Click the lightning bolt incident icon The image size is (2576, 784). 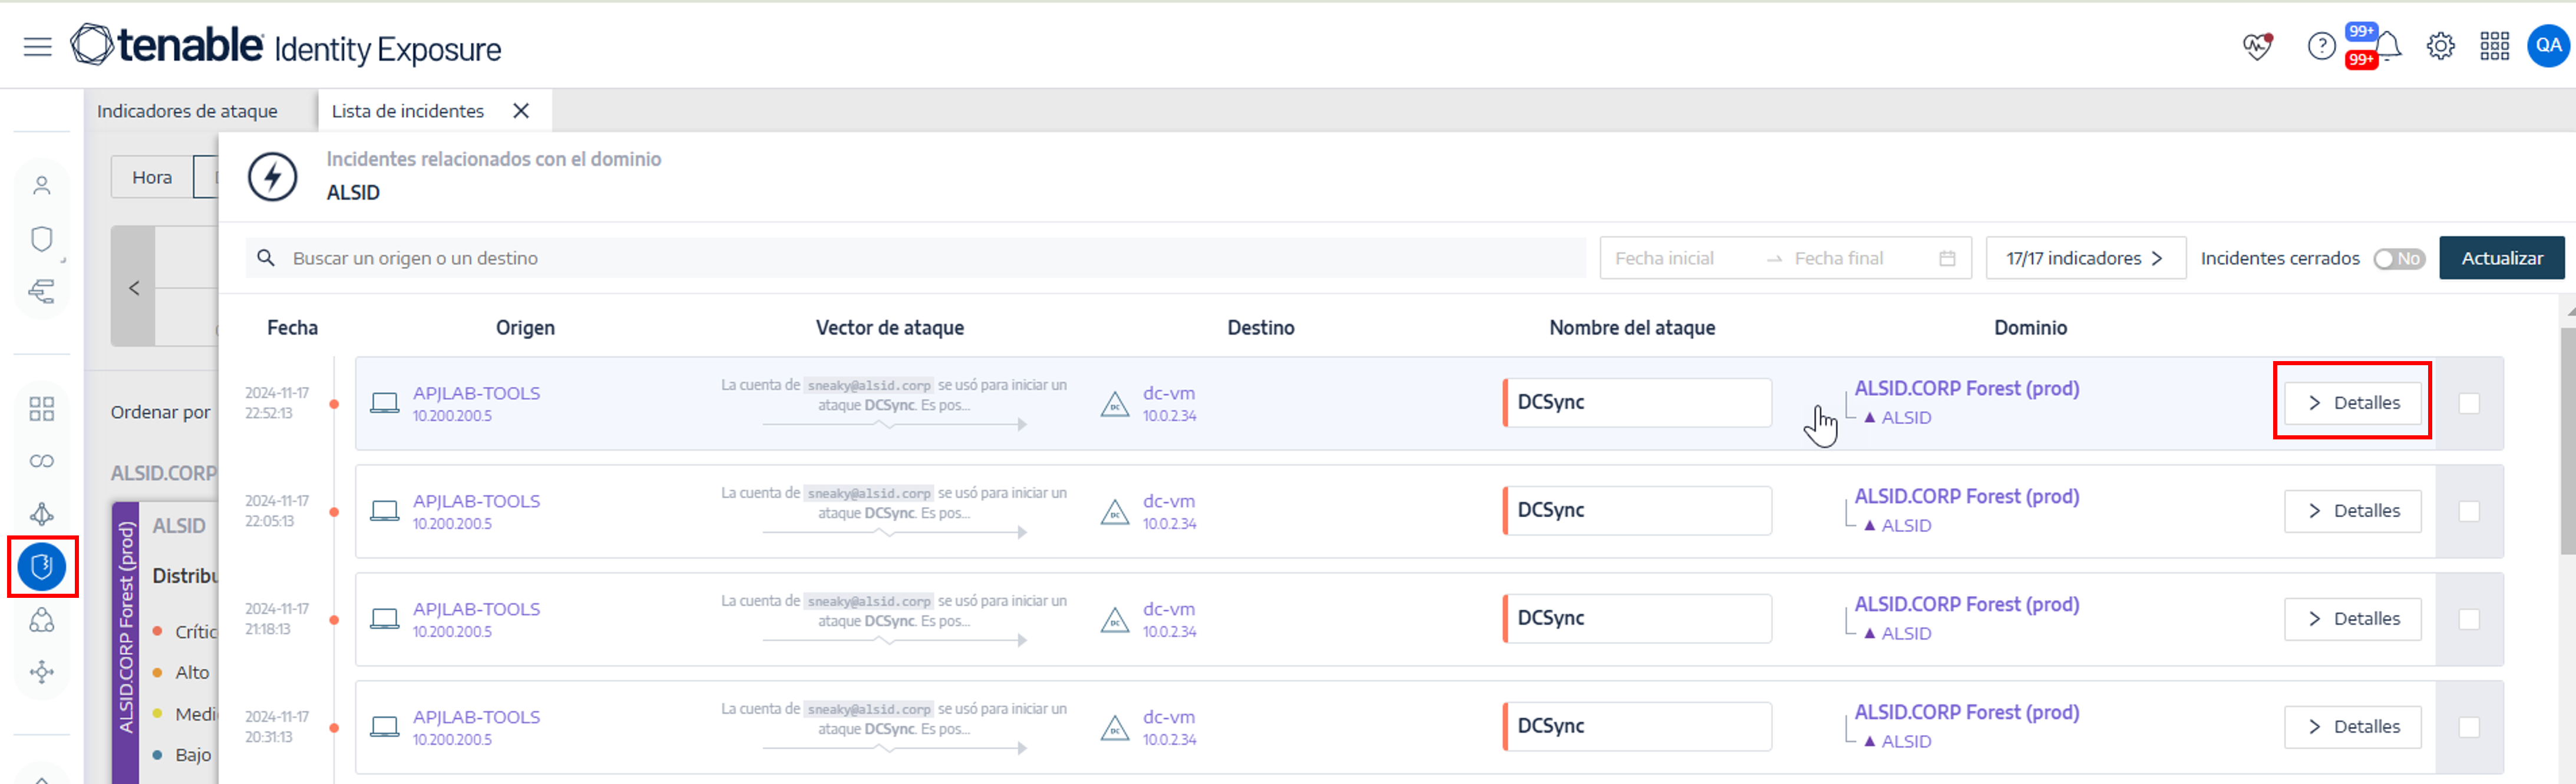coord(272,177)
